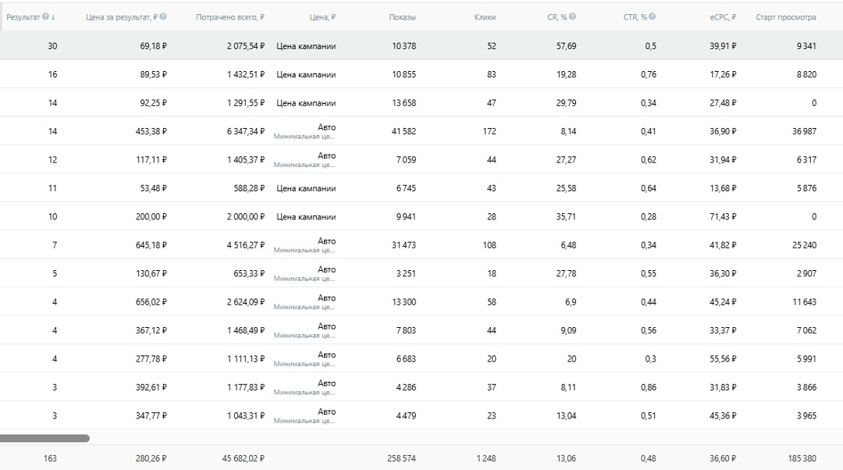Screen dimensions: 843x470
Task: Open the CR, % help tooltip icon
Action: tap(573, 16)
